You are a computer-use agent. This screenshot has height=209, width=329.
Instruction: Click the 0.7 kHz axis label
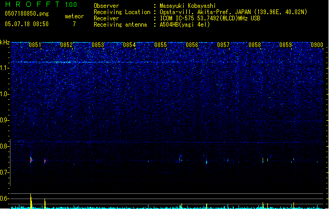4,172
